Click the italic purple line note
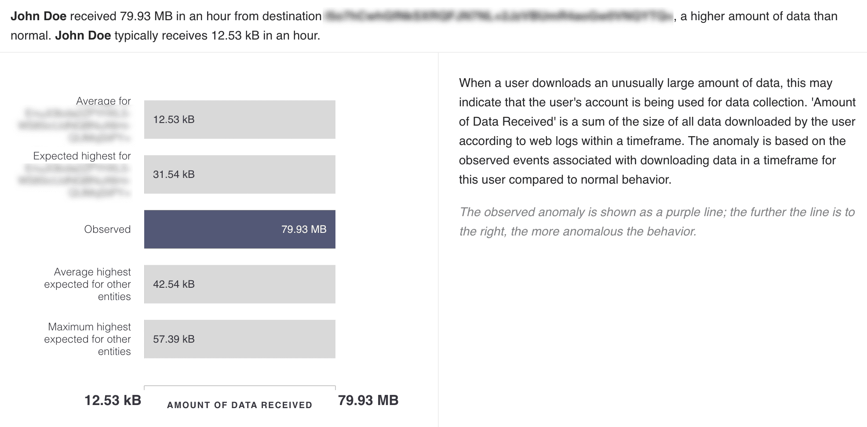This screenshot has height=427, width=867. (657, 222)
